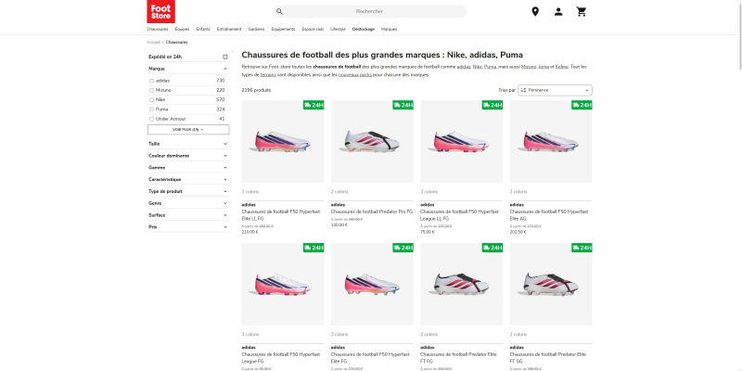This screenshot has height=371, width=742.
Task: Click the 24H delivery badge on F50 Elite AG
Action: pyautogui.click(x=582, y=105)
